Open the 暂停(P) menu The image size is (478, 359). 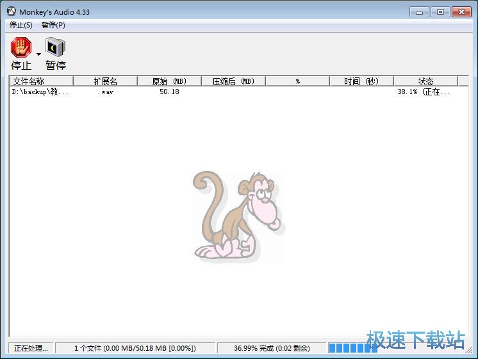(53, 25)
